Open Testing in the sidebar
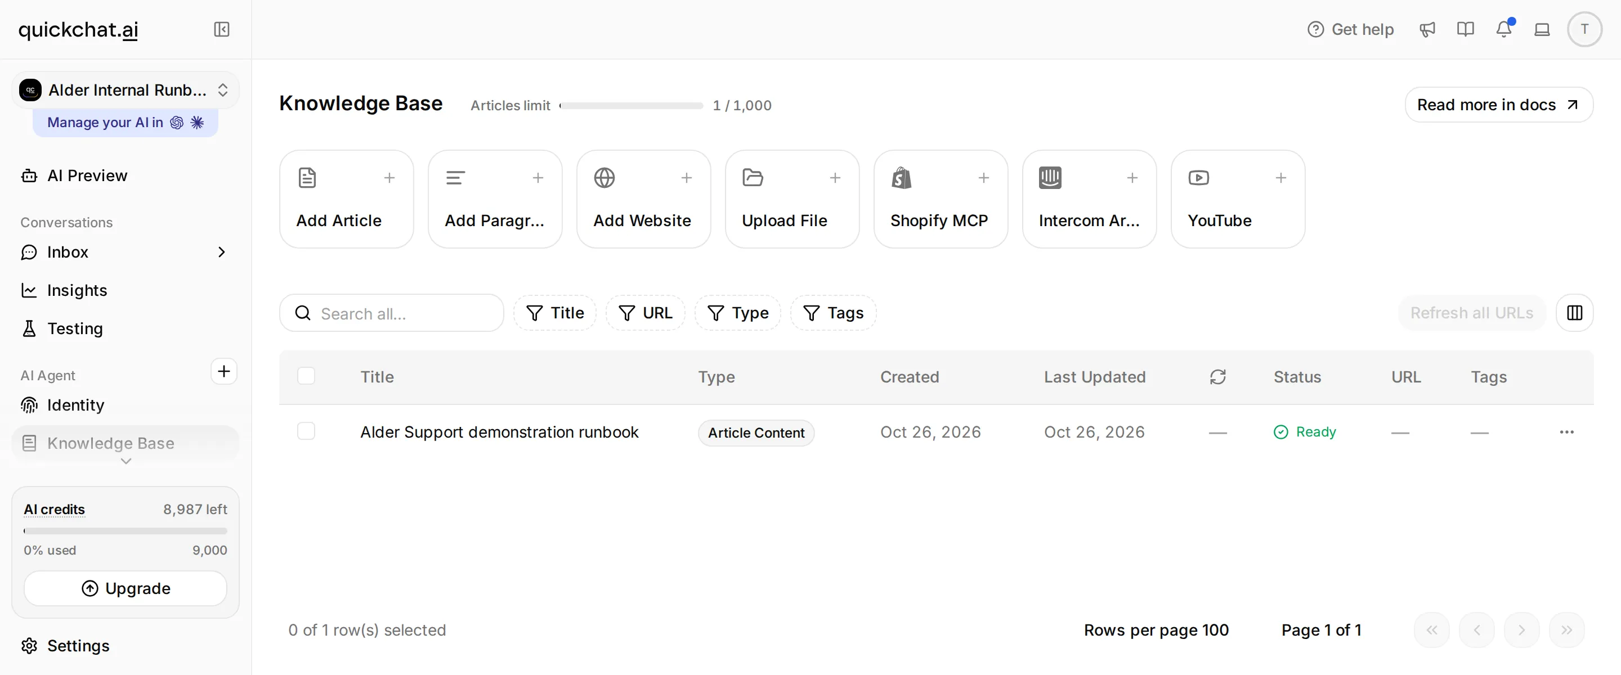Image resolution: width=1621 pixels, height=675 pixels. tap(125, 329)
